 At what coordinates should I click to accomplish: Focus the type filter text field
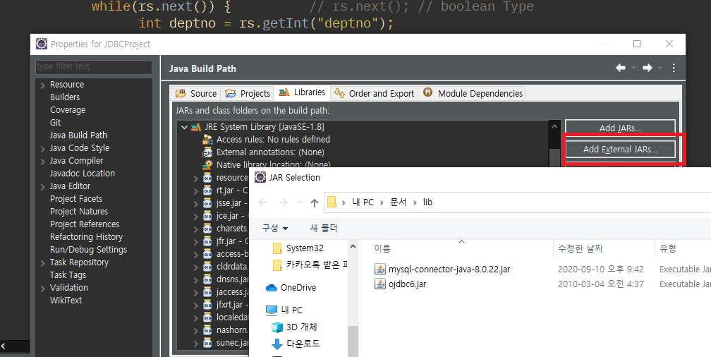click(94, 67)
